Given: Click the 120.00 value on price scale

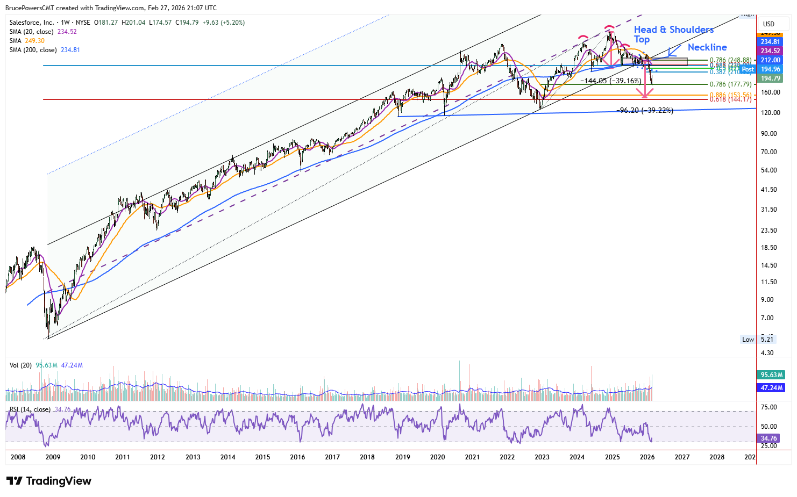Looking at the screenshot, I should (770, 113).
